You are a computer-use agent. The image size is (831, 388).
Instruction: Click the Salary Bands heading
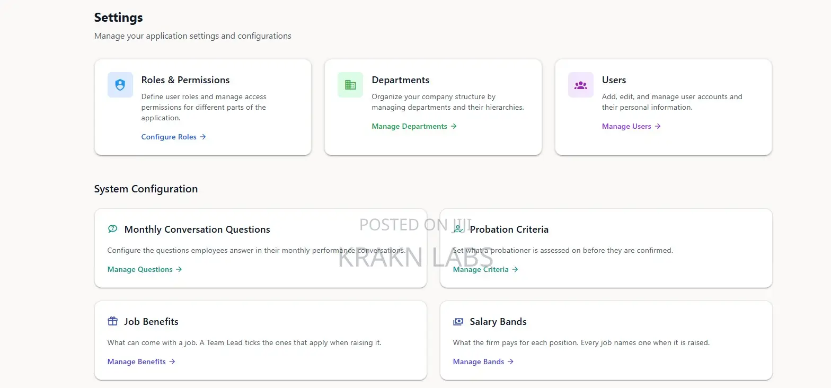point(498,322)
